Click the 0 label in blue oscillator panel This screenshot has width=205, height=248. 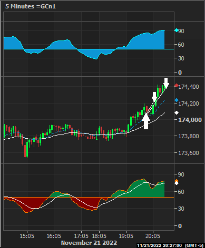pos(180,73)
